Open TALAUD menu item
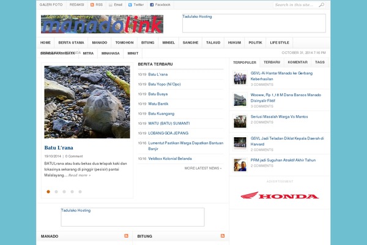Viewport: 367px width, 245px height. (x=213, y=43)
